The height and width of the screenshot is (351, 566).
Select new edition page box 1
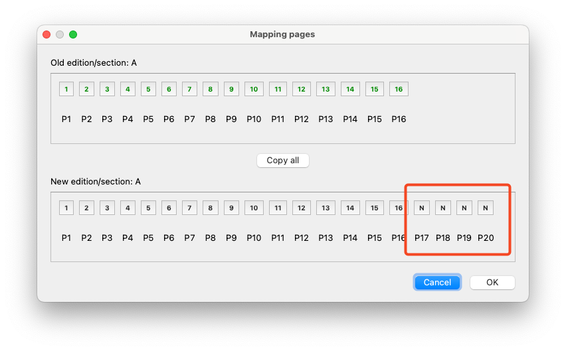66,208
